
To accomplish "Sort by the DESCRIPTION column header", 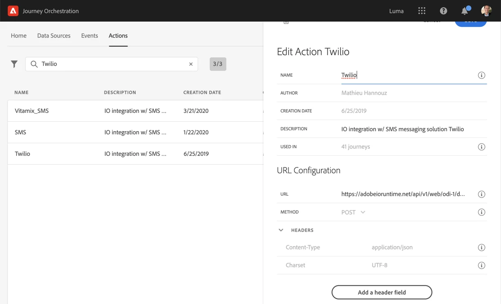I will pyautogui.click(x=120, y=93).
